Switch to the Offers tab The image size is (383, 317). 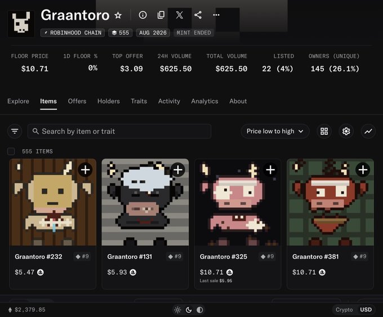pos(77,101)
